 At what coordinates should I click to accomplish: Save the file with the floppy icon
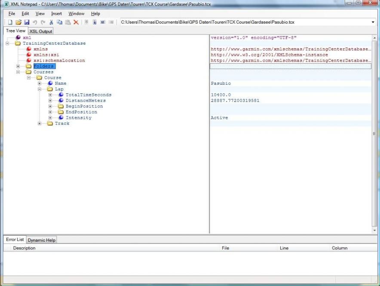coord(27,22)
